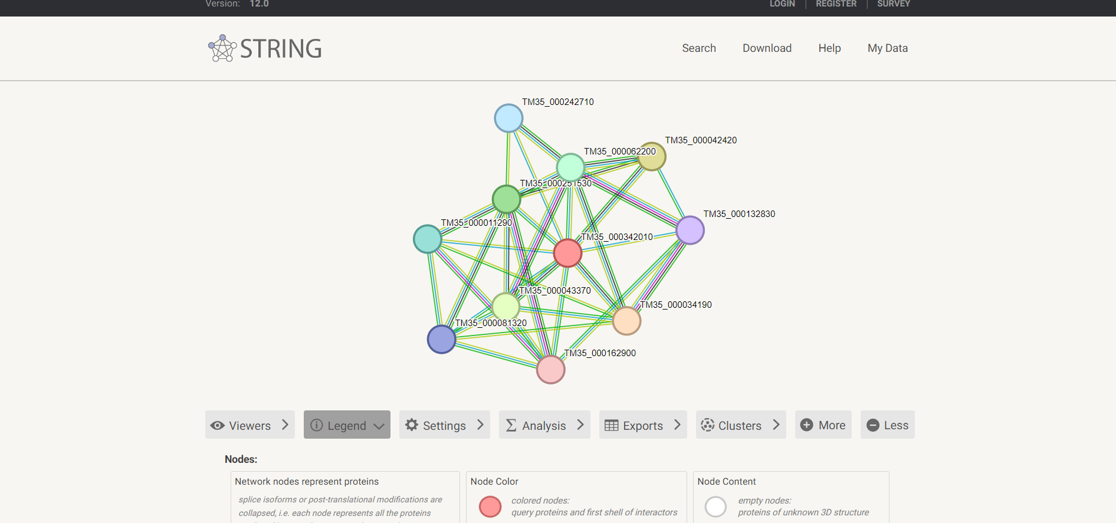This screenshot has height=523, width=1116.
Task: Click the plus icon on More button
Action: click(807, 425)
